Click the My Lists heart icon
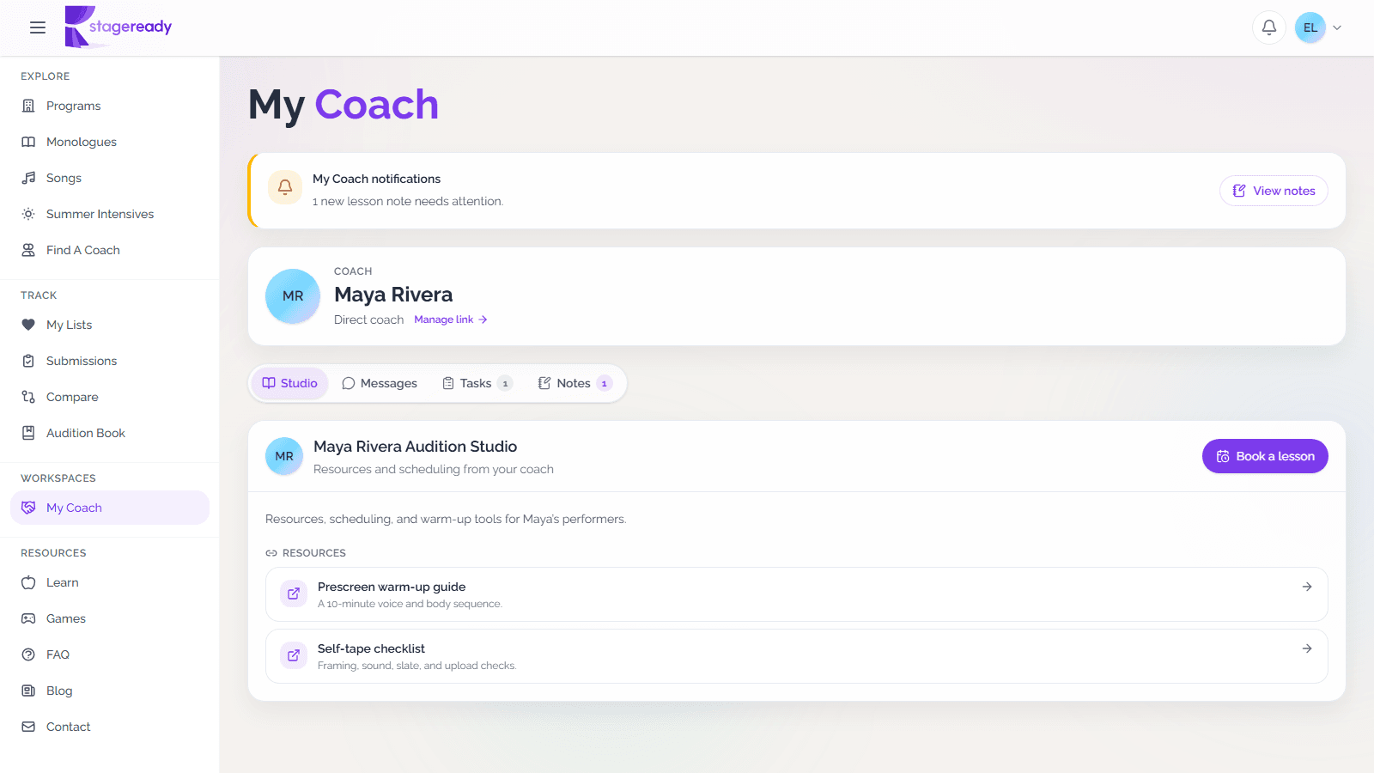1374x773 pixels. (x=28, y=325)
